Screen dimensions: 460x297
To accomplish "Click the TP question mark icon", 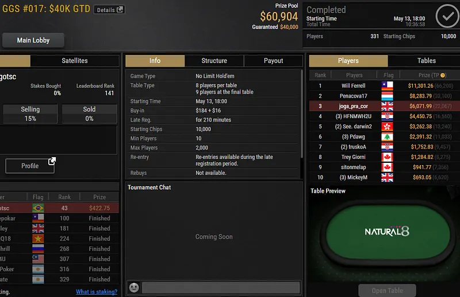I will 443,75.
